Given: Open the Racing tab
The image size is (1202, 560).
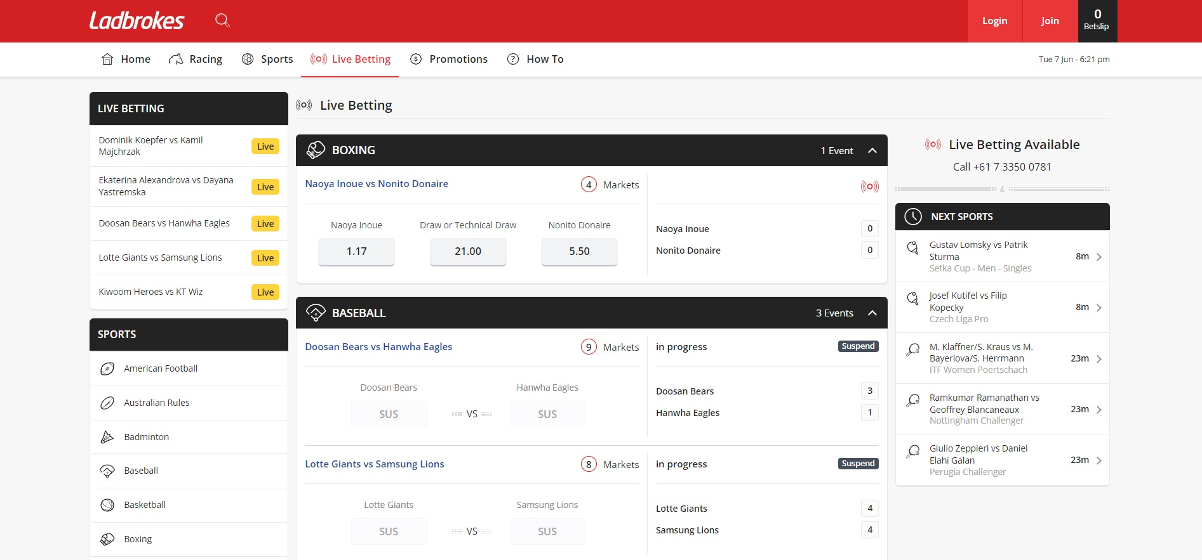Looking at the screenshot, I should click(x=196, y=59).
